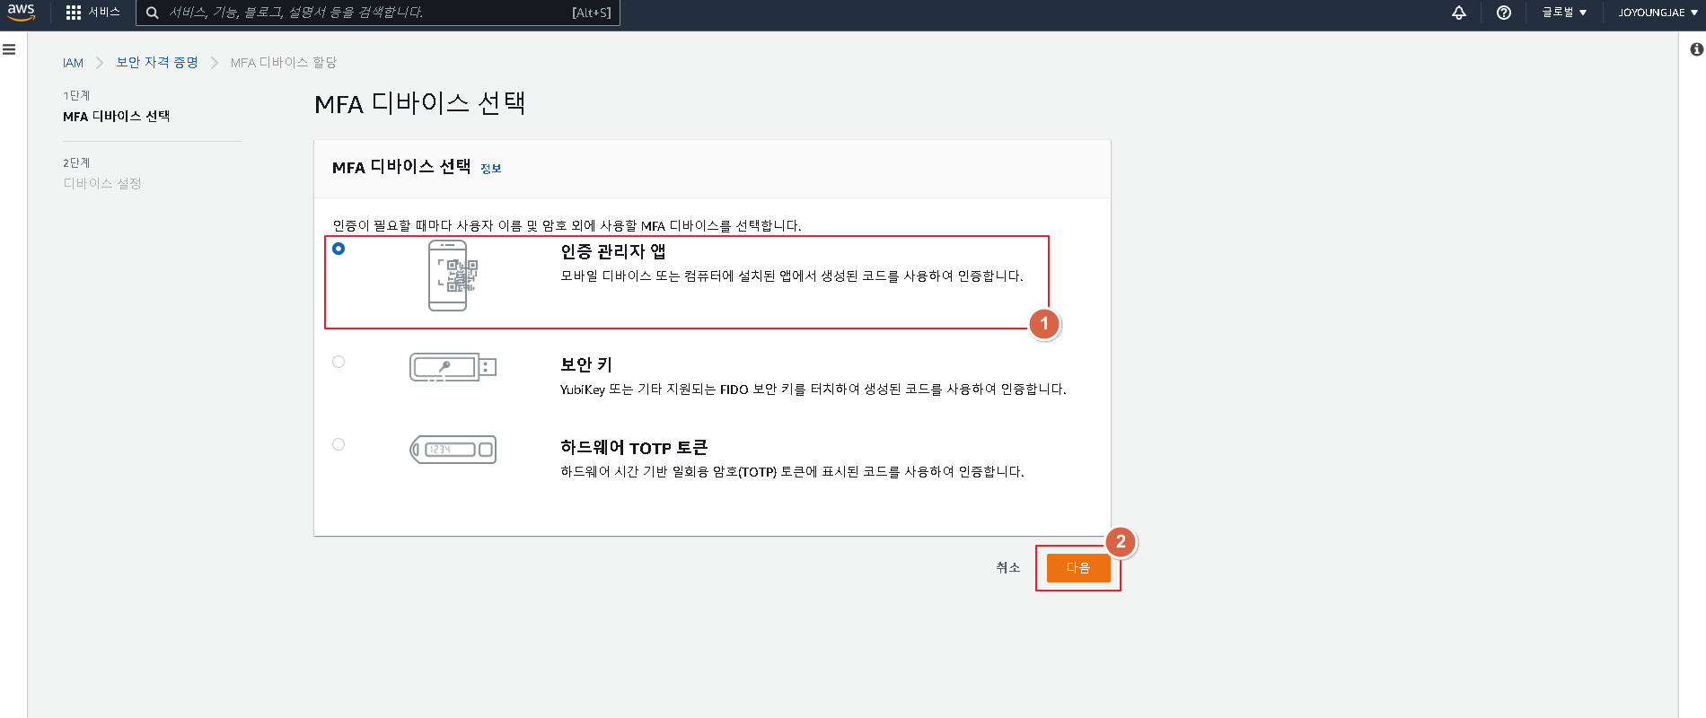Open the 정보 info link

pyautogui.click(x=491, y=168)
